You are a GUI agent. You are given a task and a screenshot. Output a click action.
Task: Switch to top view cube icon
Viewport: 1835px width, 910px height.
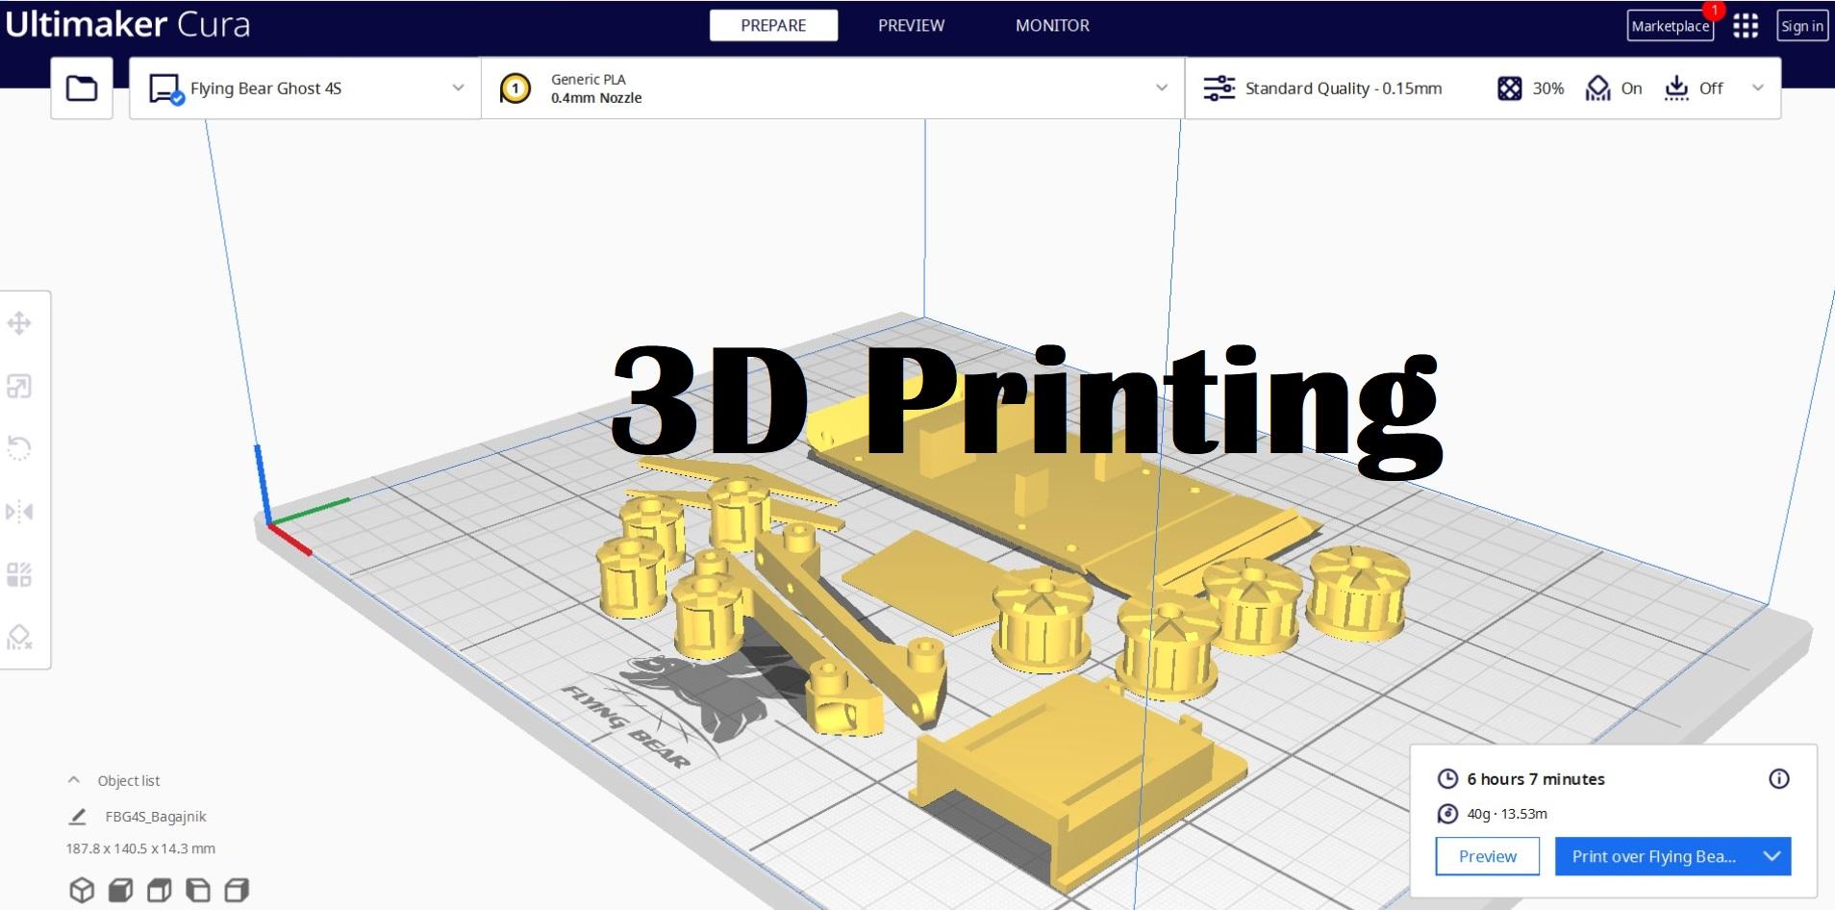pos(160,890)
